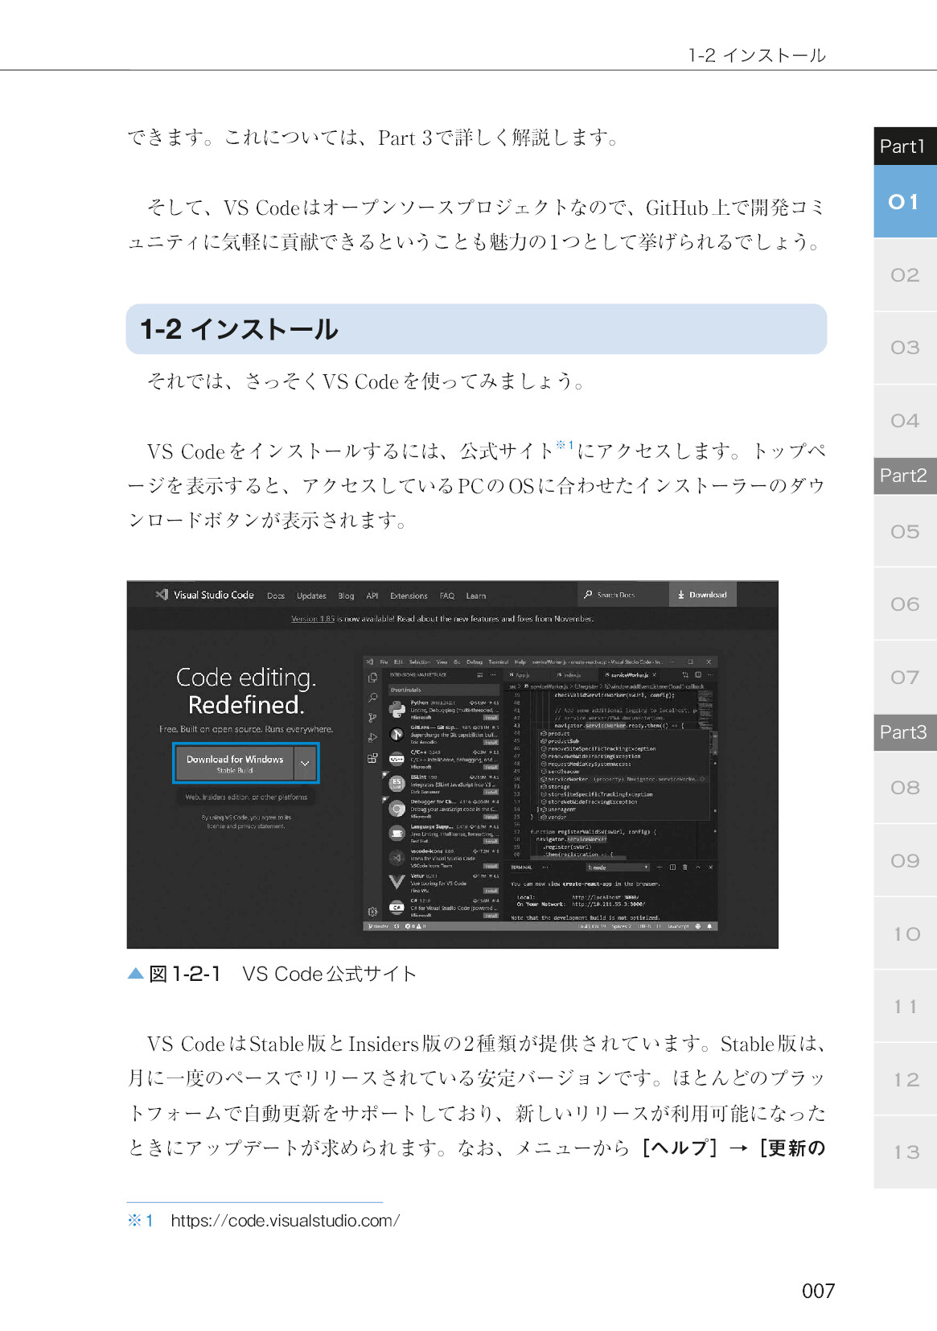937x1331 pixels.
Task: Click the C/C++ extension icon
Action: pos(397,759)
